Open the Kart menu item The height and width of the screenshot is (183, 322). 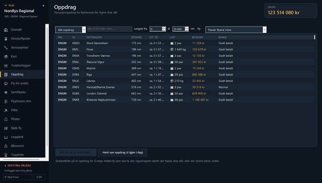(x=23, y=56)
